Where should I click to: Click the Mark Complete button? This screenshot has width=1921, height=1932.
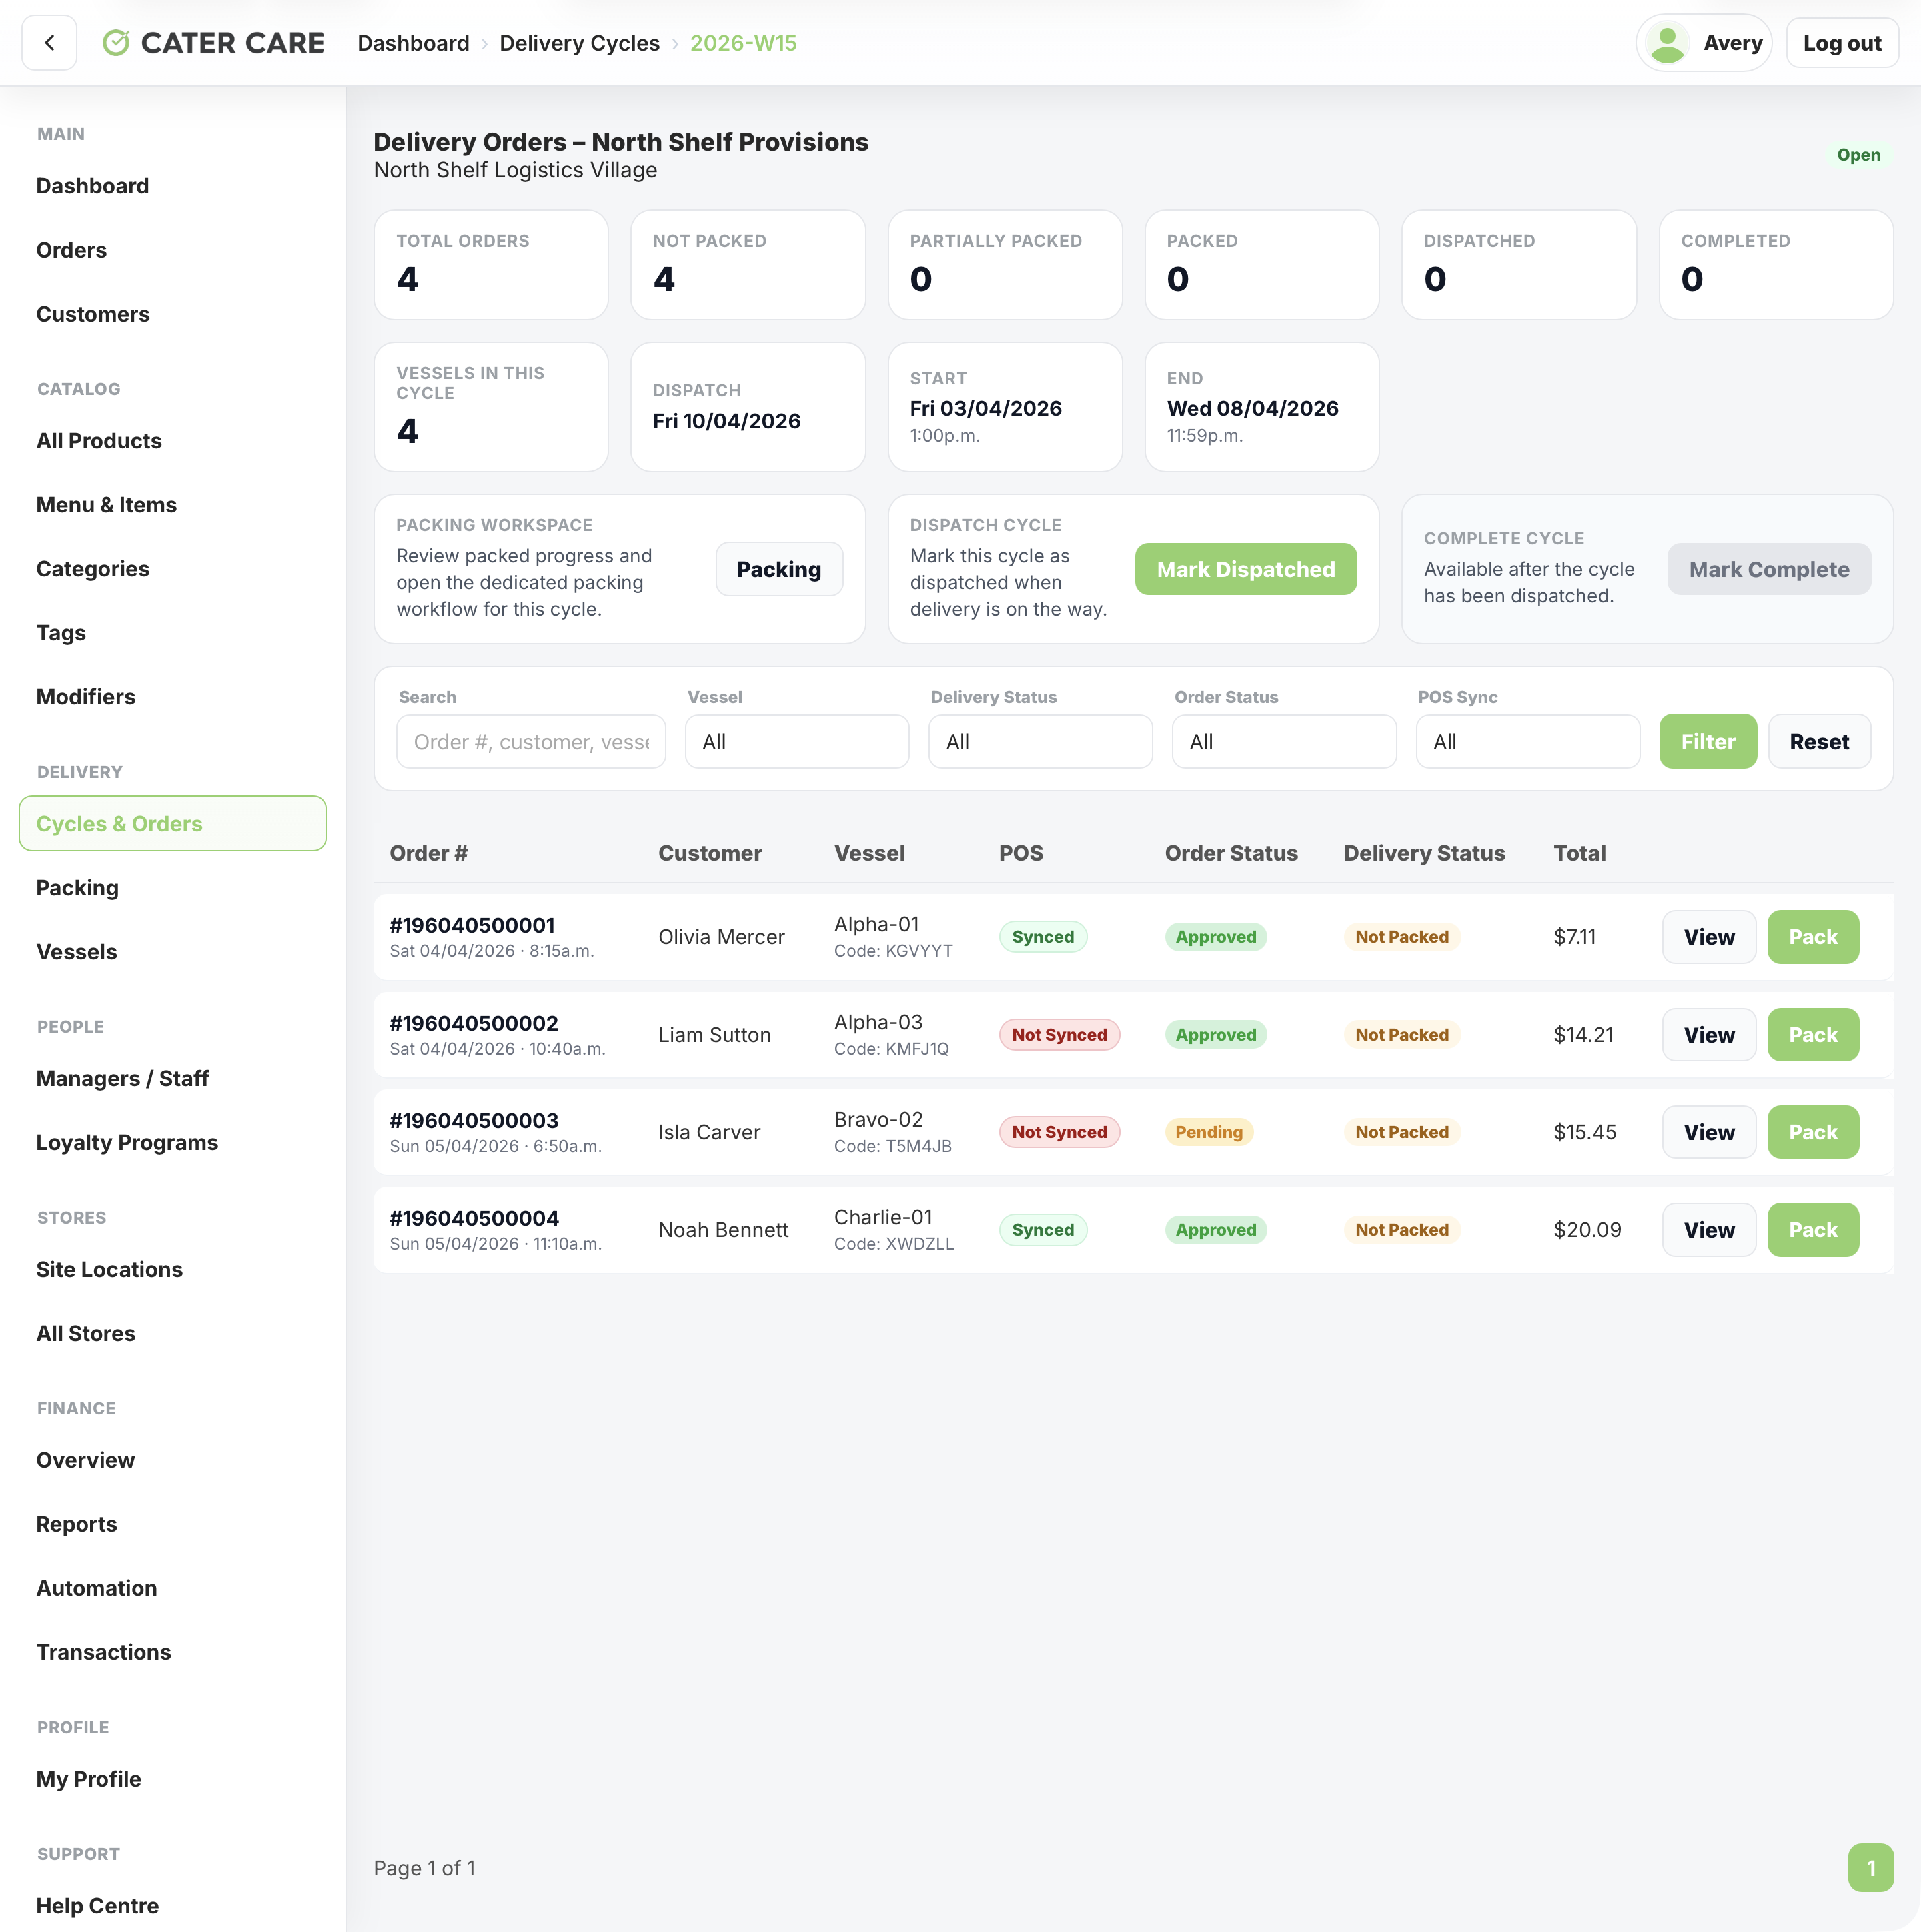click(1768, 569)
